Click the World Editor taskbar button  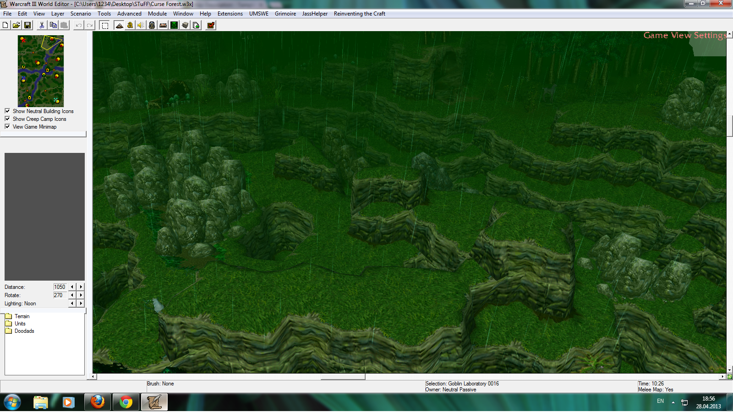tap(154, 402)
